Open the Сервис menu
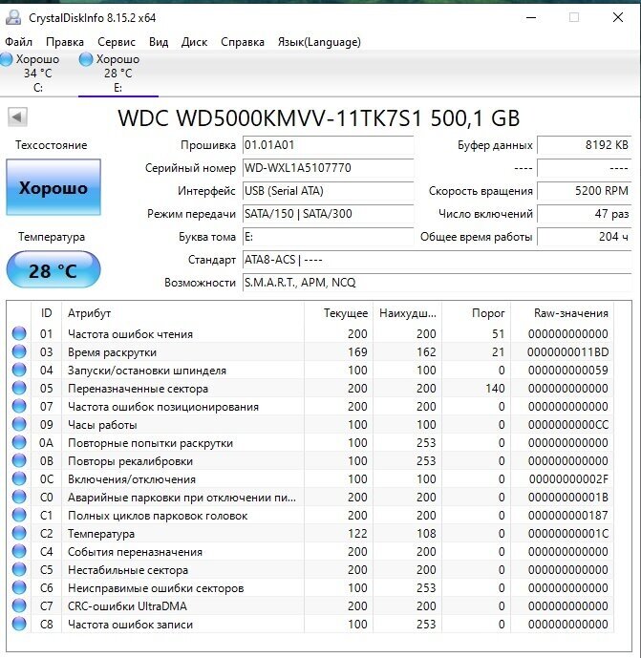This screenshot has width=641, height=658. 117,42
